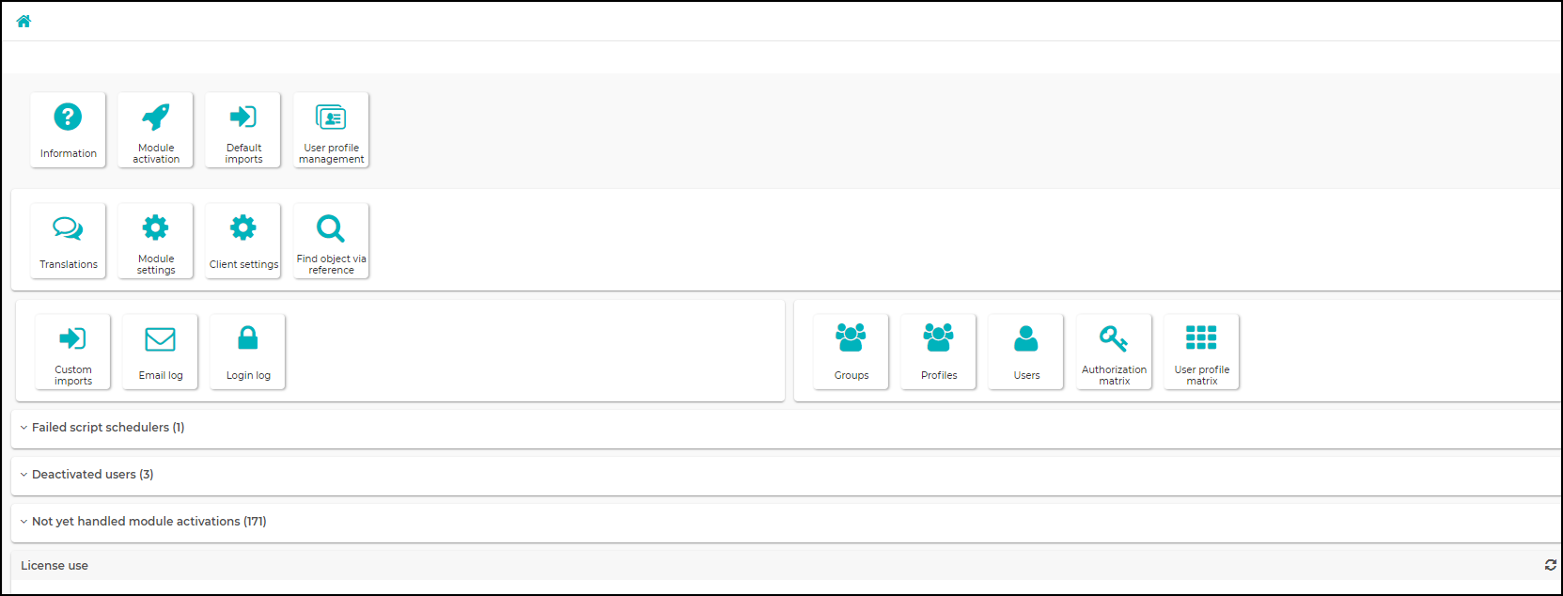Viewport: 1563px width, 596px height.
Task: Open Module activation rocket tile
Action: point(155,130)
